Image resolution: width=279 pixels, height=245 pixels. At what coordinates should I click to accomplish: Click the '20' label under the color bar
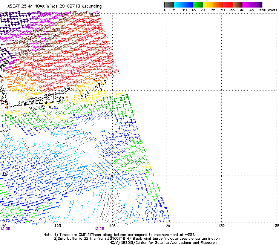tap(203, 10)
